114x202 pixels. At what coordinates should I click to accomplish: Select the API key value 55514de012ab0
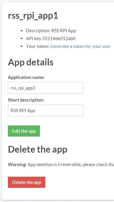click(x=59, y=38)
